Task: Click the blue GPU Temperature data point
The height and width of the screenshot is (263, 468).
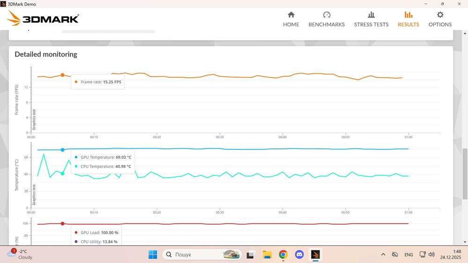Action: tap(62, 150)
